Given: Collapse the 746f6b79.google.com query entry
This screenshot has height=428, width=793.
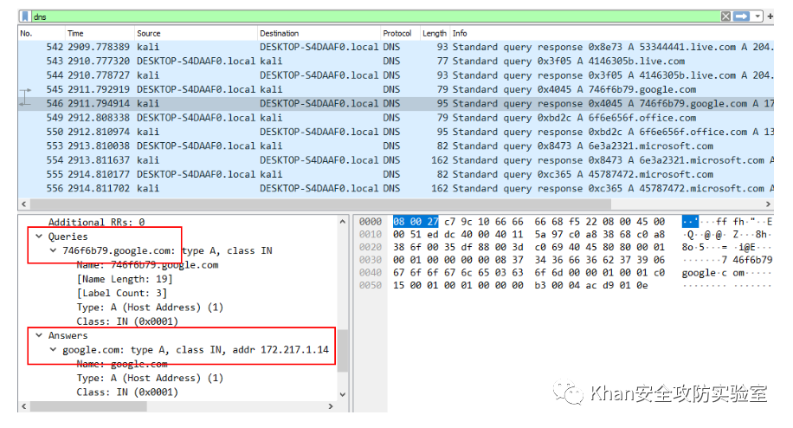Looking at the screenshot, I should [54, 250].
